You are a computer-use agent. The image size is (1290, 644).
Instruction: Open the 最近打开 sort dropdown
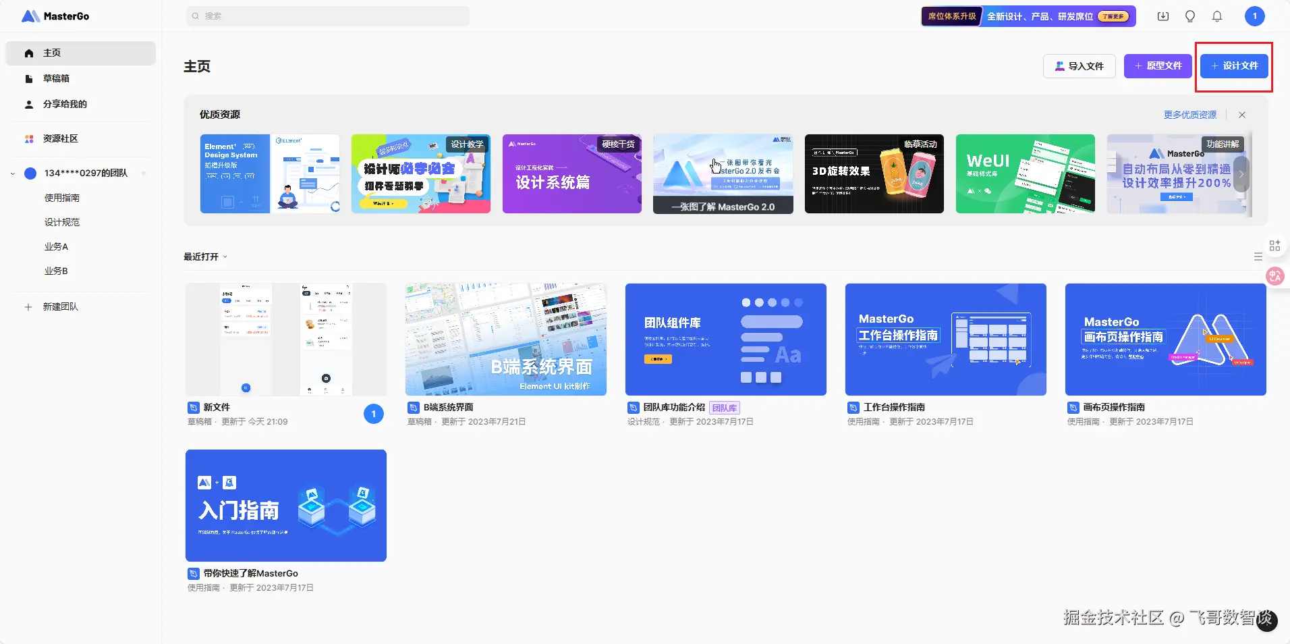(206, 257)
